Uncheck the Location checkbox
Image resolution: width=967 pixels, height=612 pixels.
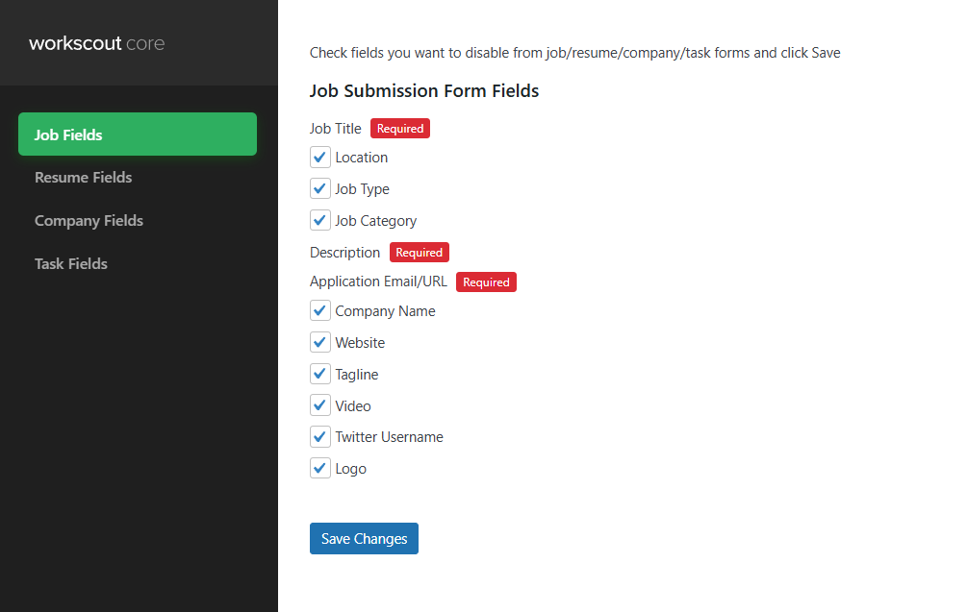coord(320,158)
